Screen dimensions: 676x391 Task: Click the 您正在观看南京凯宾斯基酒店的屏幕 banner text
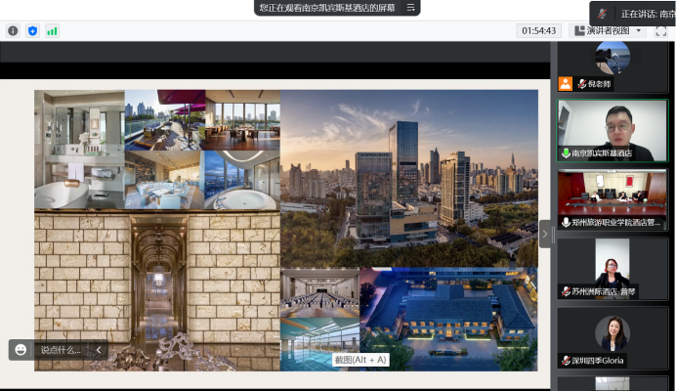(x=327, y=8)
